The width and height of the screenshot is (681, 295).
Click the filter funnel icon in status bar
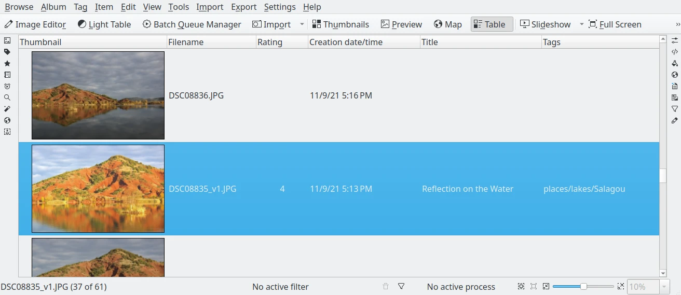click(401, 287)
